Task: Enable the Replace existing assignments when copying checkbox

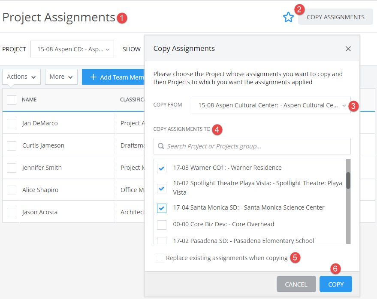Action: [159, 258]
